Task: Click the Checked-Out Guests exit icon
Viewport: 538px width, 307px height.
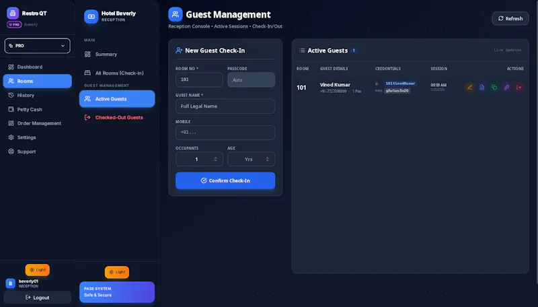Action: click(87, 117)
